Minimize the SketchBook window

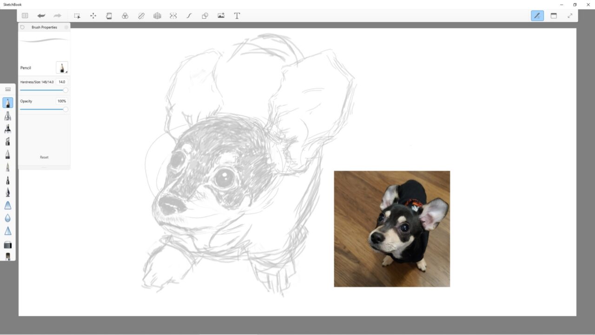562,5
